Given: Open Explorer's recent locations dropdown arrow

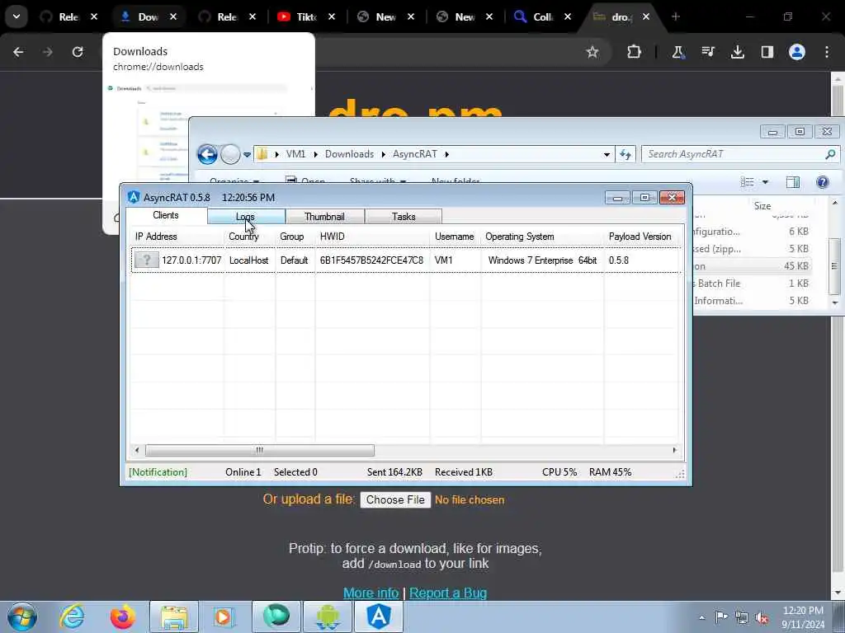Looking at the screenshot, I should [247, 155].
